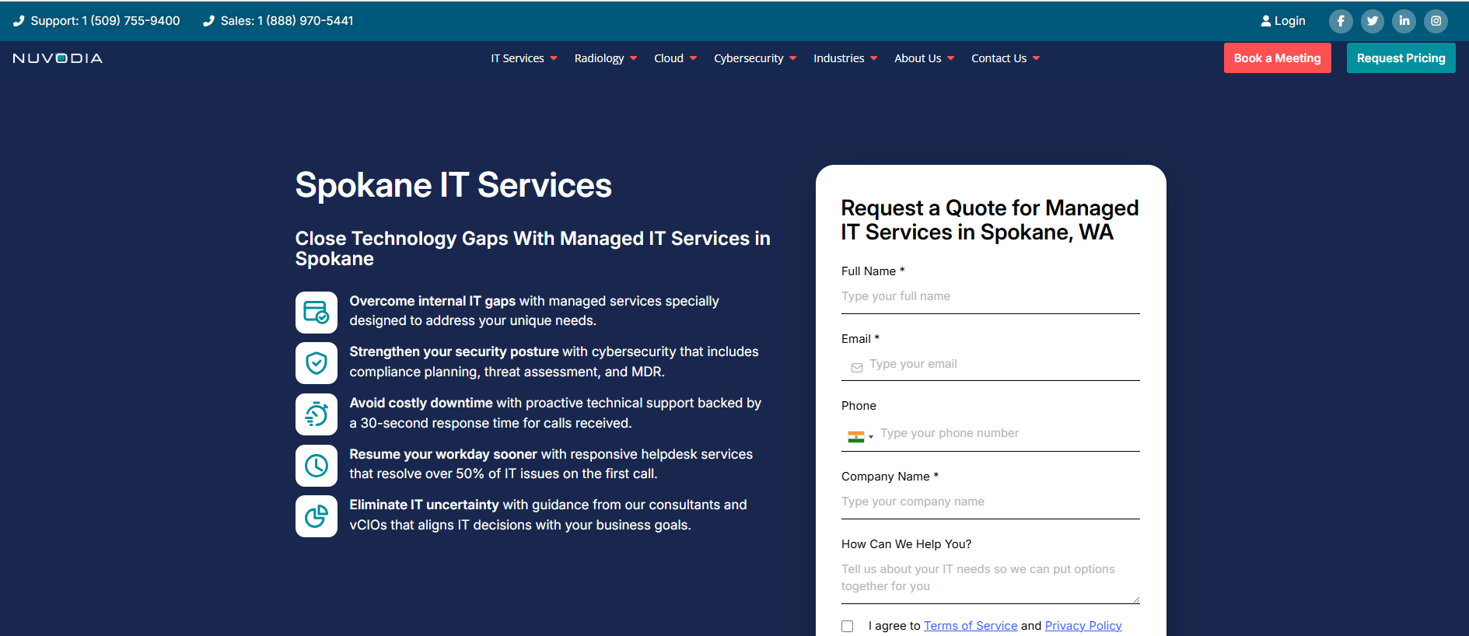The height and width of the screenshot is (636, 1469).
Task: Open the LinkedIn social icon
Action: (1404, 21)
